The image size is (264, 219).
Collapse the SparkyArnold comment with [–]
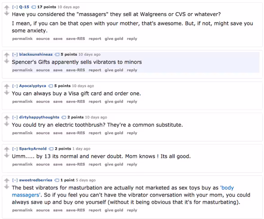(15, 149)
